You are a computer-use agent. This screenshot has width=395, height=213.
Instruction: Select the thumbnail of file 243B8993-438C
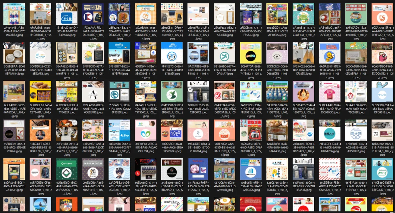172,169
